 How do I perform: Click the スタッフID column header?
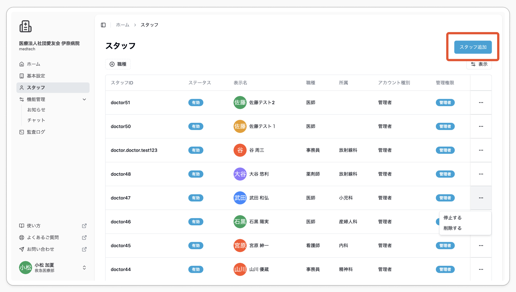[x=122, y=83]
